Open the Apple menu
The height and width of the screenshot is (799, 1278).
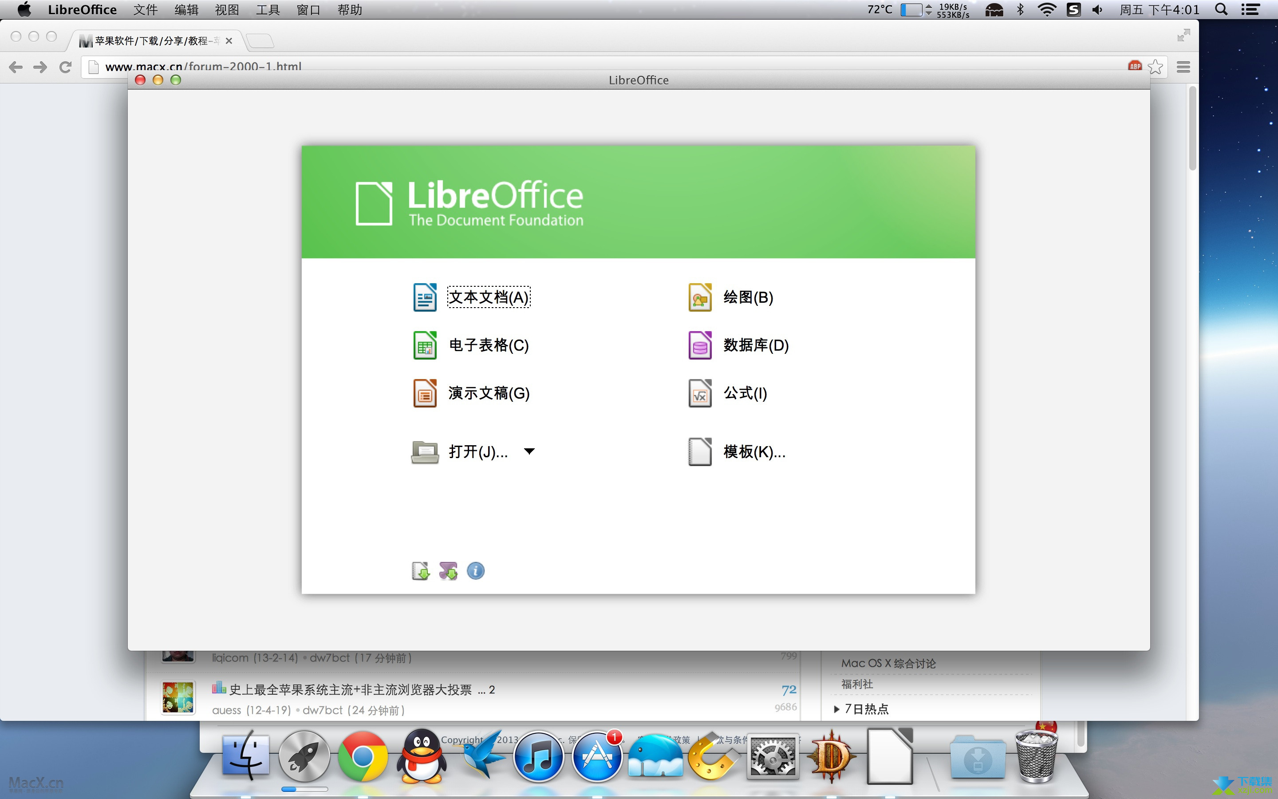24,9
